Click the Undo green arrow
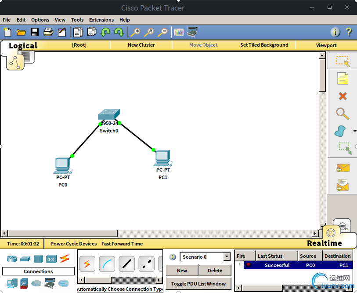The width and height of the screenshot is (357, 293). point(105,32)
